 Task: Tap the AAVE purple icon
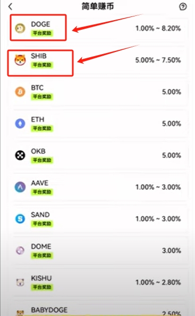pyautogui.click(x=20, y=187)
